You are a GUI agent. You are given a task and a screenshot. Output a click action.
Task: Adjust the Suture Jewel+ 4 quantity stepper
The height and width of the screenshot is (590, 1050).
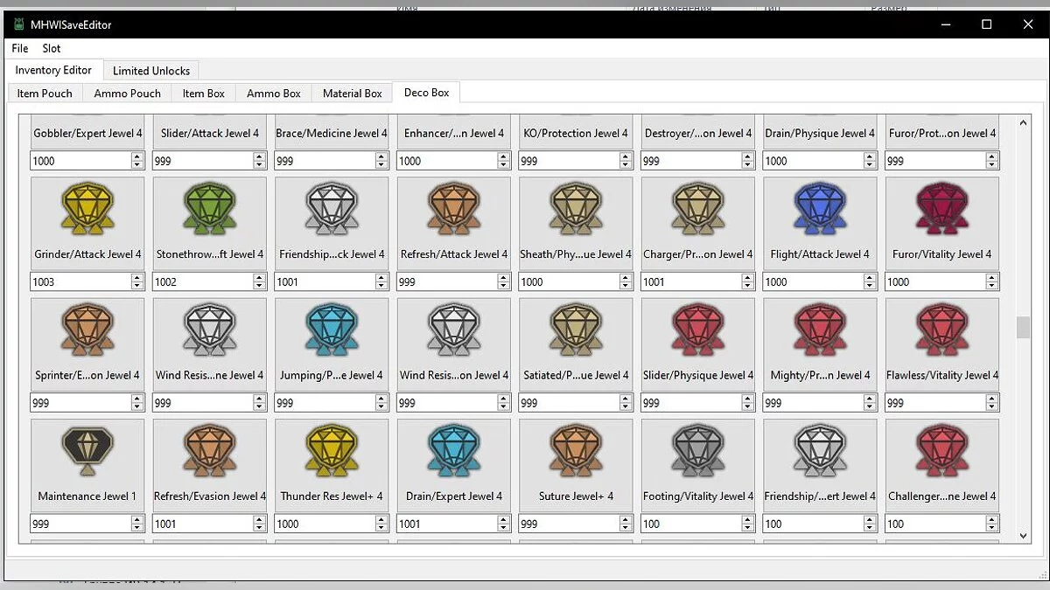[x=626, y=524]
